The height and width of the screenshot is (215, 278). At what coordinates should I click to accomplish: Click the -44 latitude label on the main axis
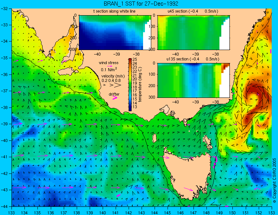(4, 207)
